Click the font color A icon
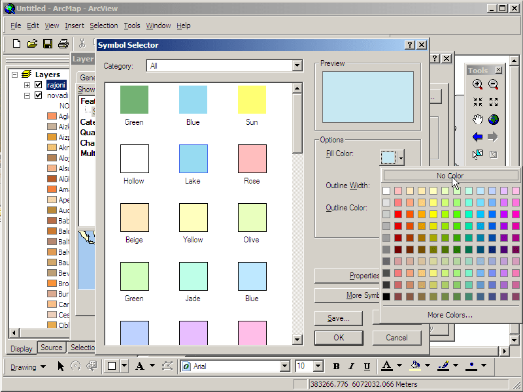This screenshot has width=523, height=392. [x=387, y=366]
